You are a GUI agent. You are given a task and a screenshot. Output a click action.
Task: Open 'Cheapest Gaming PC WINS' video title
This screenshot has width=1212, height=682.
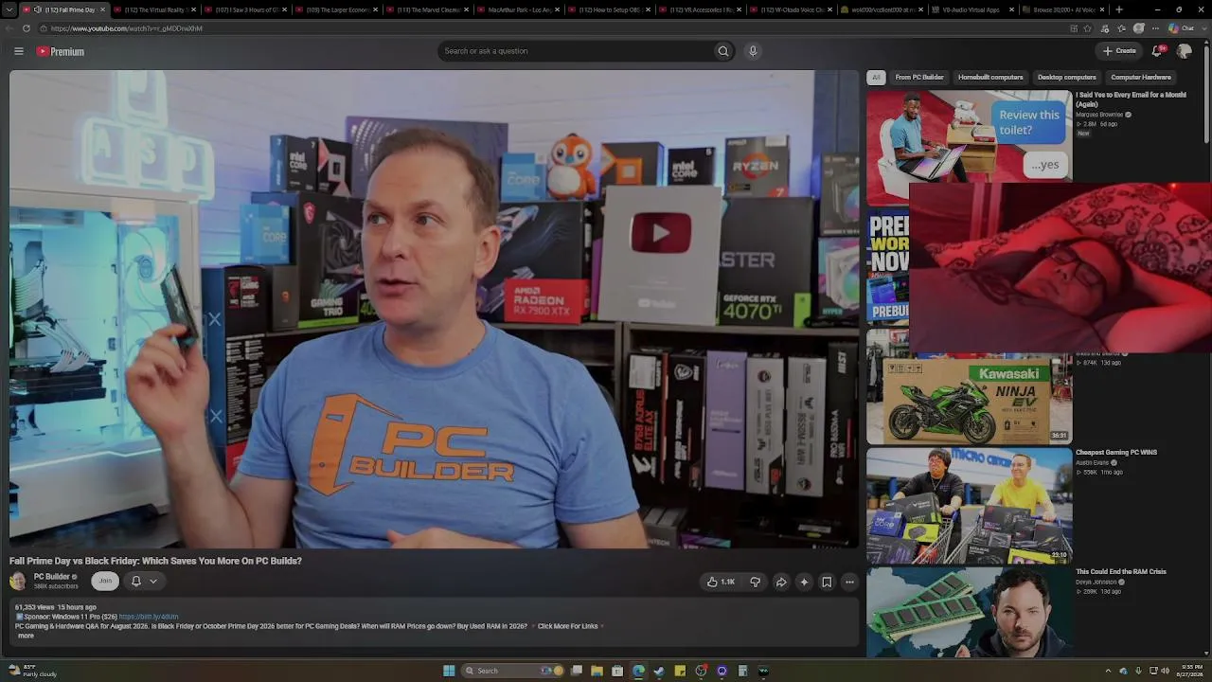(x=1116, y=453)
